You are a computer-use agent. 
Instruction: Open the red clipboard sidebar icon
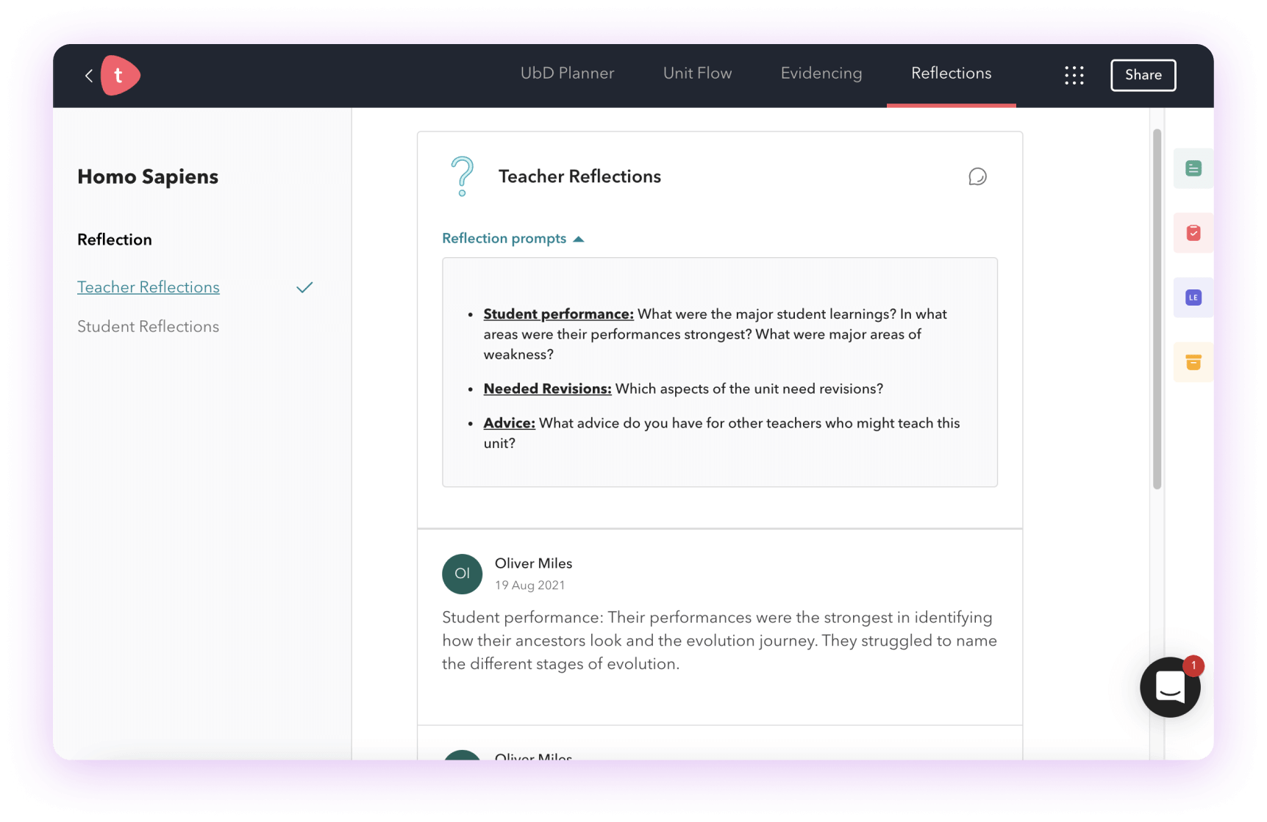1193,233
